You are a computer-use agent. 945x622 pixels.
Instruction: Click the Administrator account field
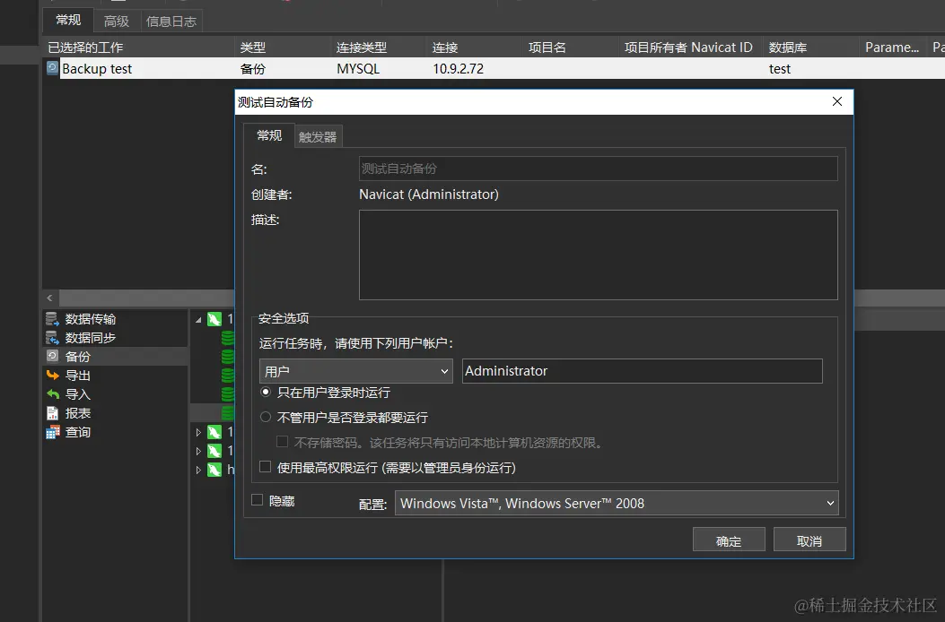pyautogui.click(x=642, y=371)
